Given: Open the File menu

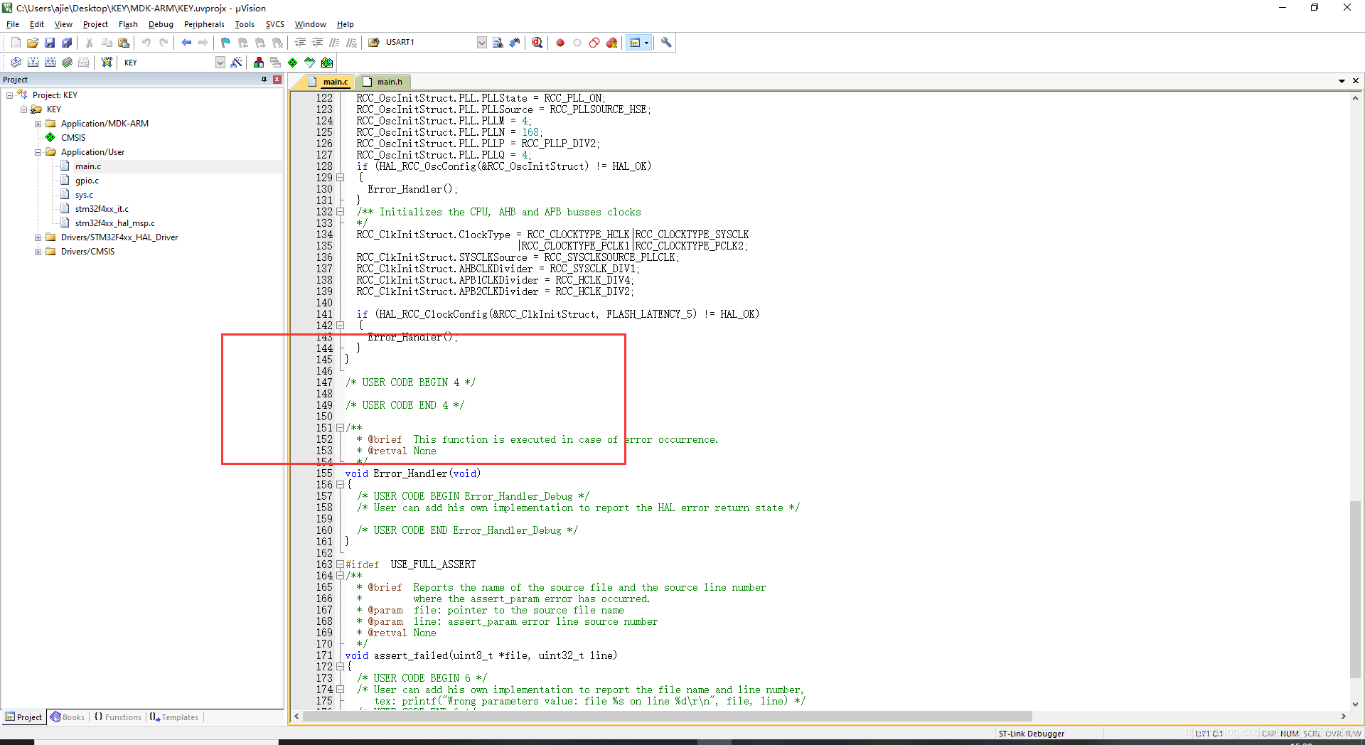Looking at the screenshot, I should [x=13, y=24].
